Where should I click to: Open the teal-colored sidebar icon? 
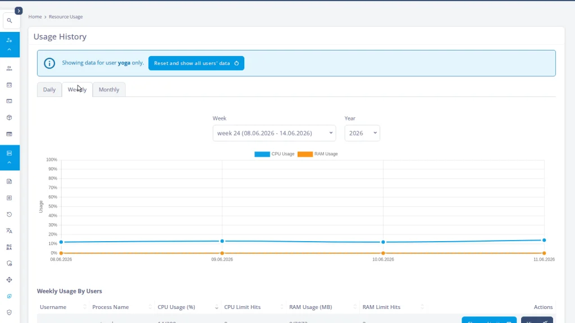(10, 296)
